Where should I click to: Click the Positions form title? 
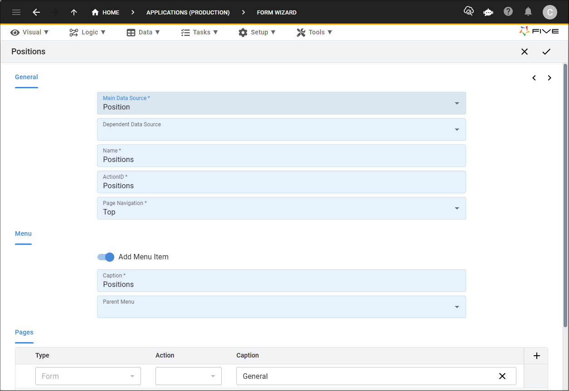click(x=29, y=52)
